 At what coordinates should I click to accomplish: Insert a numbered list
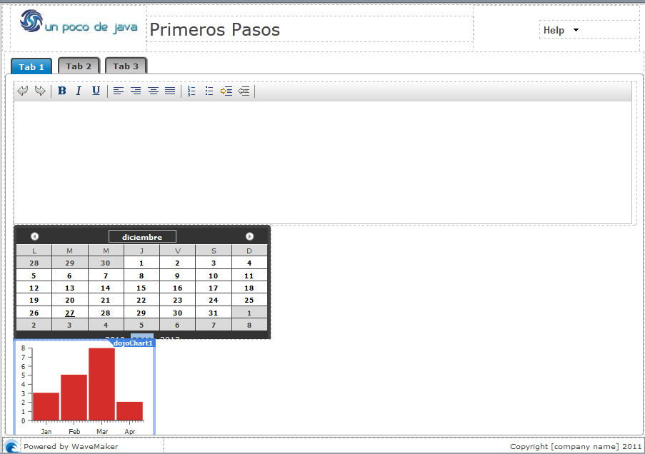[x=191, y=91]
